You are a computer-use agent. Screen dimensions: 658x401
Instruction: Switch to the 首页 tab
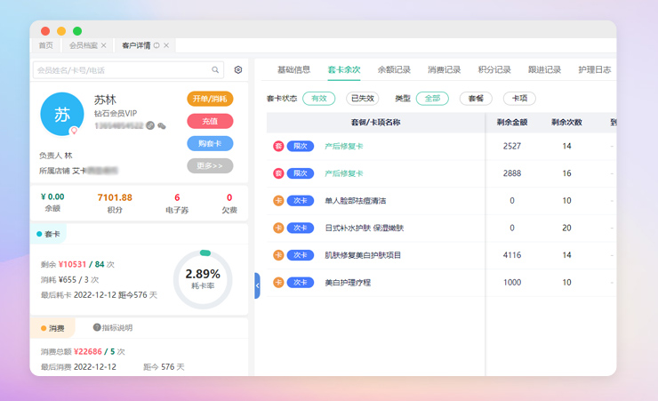[x=45, y=45]
